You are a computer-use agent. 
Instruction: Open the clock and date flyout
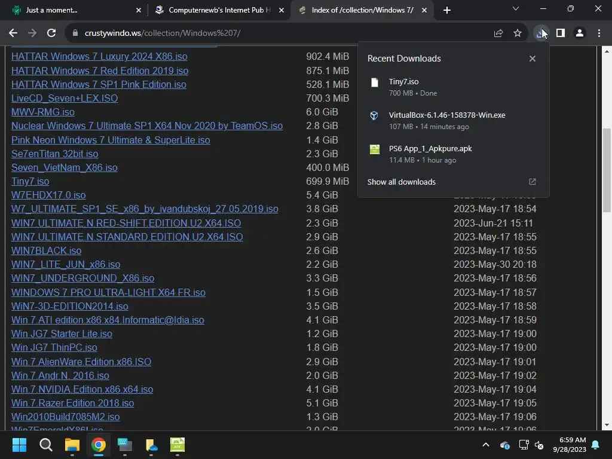coord(570,445)
